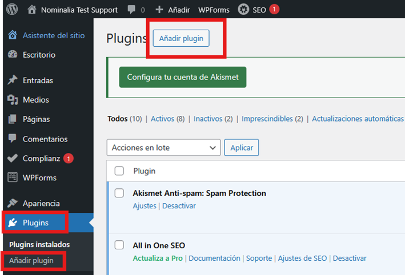
Task: Tick the select-all Plugin header checkbox
Action: [x=119, y=171]
